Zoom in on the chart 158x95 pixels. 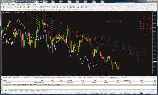click(x=64, y=7)
